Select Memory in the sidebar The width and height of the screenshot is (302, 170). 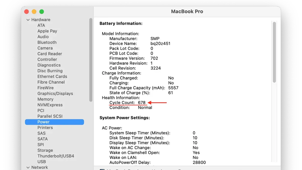[x=45, y=99]
